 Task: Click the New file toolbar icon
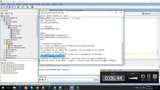click(1, 7)
